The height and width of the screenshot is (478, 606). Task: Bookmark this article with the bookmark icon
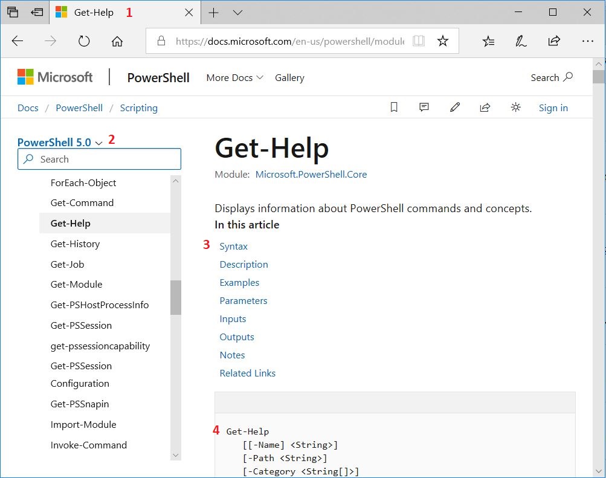click(394, 107)
